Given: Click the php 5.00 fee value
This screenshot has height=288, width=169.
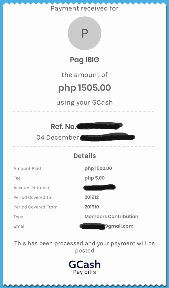Looking at the screenshot, I should [95, 178].
